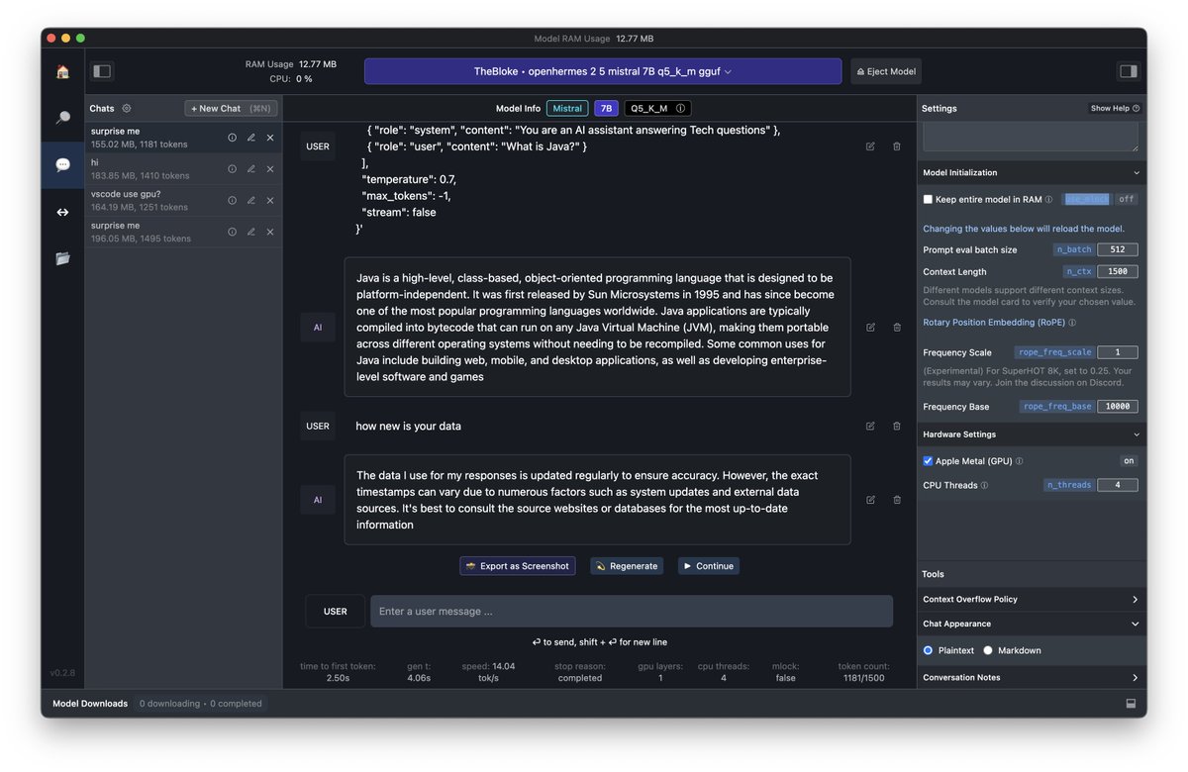Uncheck the Apple Metal (GPU) checkbox
The height and width of the screenshot is (772, 1188).
[928, 461]
